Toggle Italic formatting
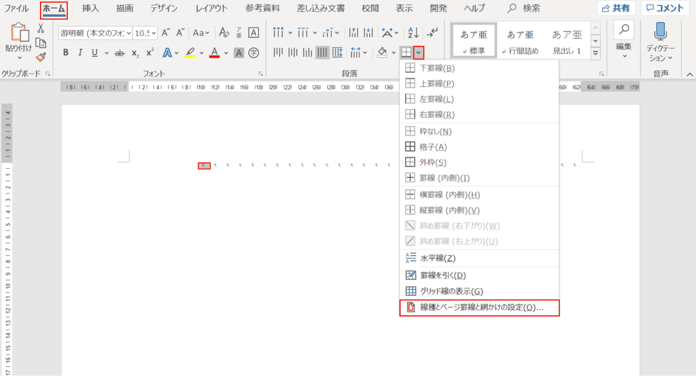The height and width of the screenshot is (376, 696). point(80,53)
